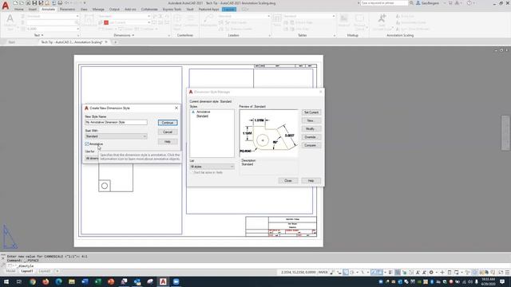Open the Parametric ribbon tab
This screenshot has height=287, width=511.
coord(67,10)
